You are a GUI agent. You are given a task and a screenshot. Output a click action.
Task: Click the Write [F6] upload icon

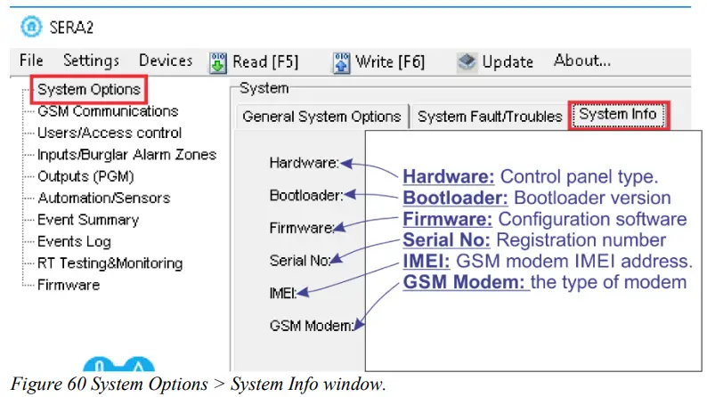pos(341,62)
